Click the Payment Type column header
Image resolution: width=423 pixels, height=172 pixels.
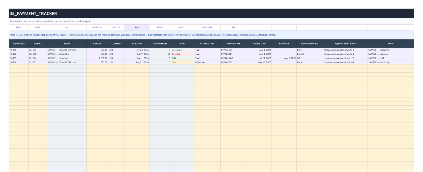(x=207, y=43)
